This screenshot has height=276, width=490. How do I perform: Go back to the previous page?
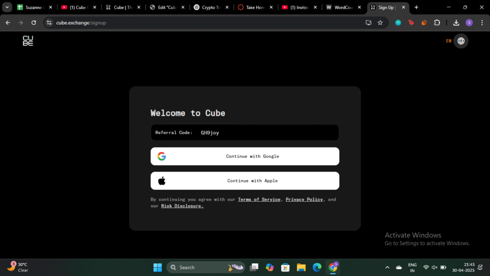coord(8,23)
